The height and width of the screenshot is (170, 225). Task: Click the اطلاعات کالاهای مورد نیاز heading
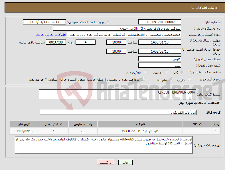pyautogui.click(x=200, y=103)
